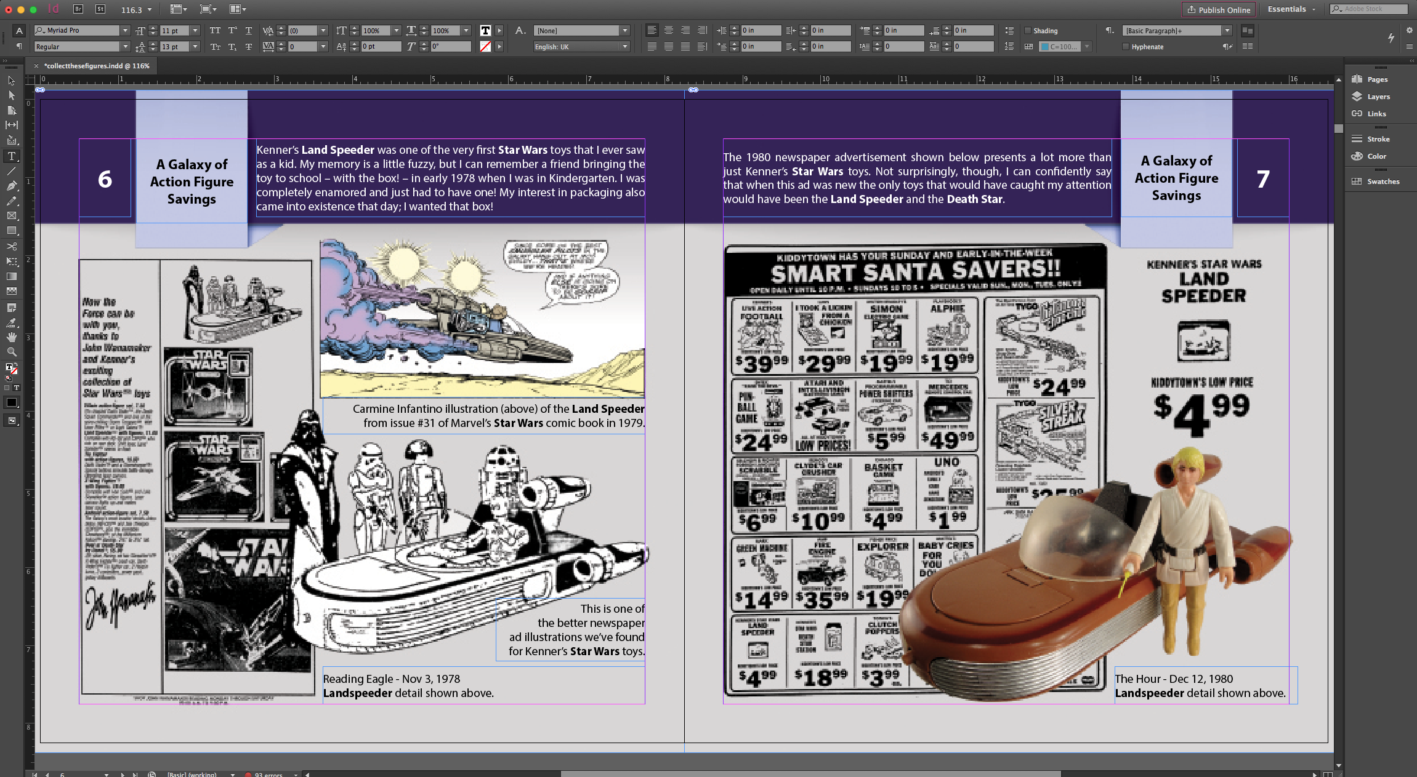This screenshot has height=777, width=1417.
Task: Swap fill and stroke in toolbox
Action: tap(15, 365)
